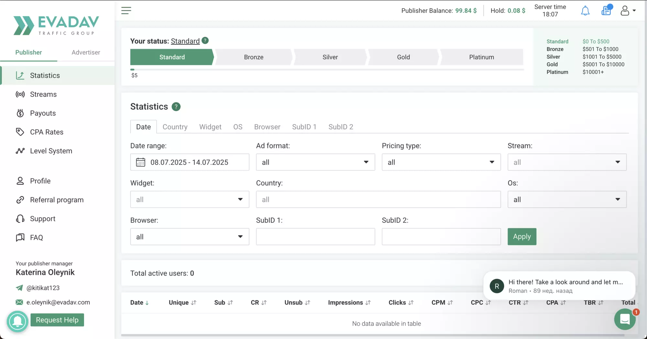Expand the Browser dropdown
Screen dimensions: 647x339
click(190, 237)
